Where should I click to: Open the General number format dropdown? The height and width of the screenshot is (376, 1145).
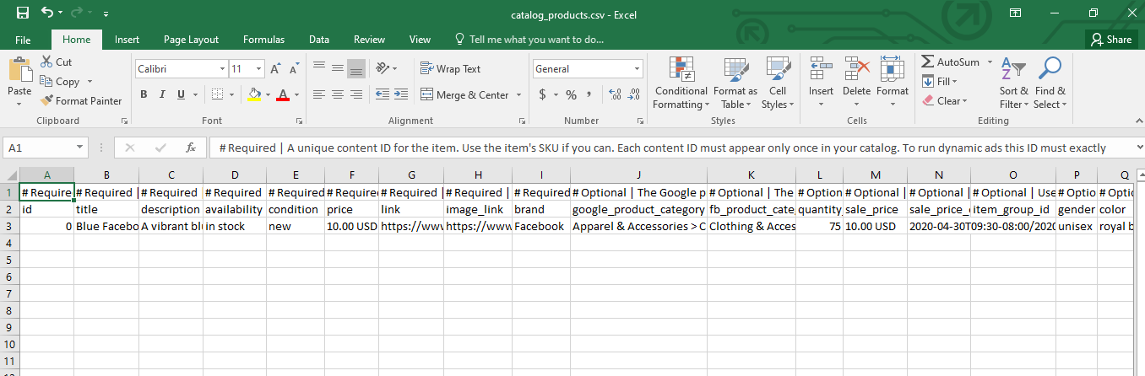click(637, 69)
